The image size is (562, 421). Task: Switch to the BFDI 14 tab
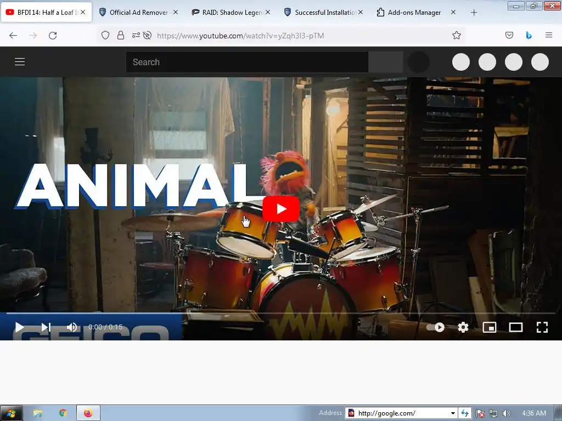[x=46, y=12]
